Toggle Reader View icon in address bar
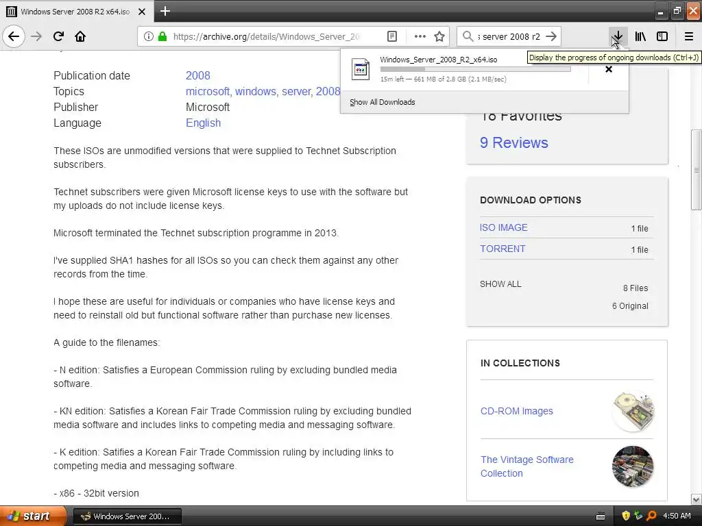This screenshot has height=526, width=702. 391,36
